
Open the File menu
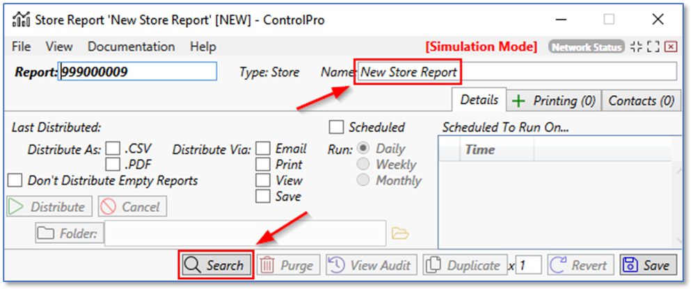[x=22, y=47]
